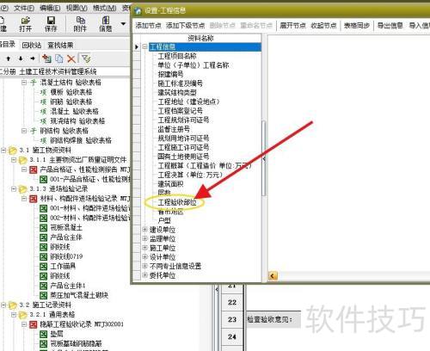Collapse the 3.2 施工记录资料 folder

point(3,305)
